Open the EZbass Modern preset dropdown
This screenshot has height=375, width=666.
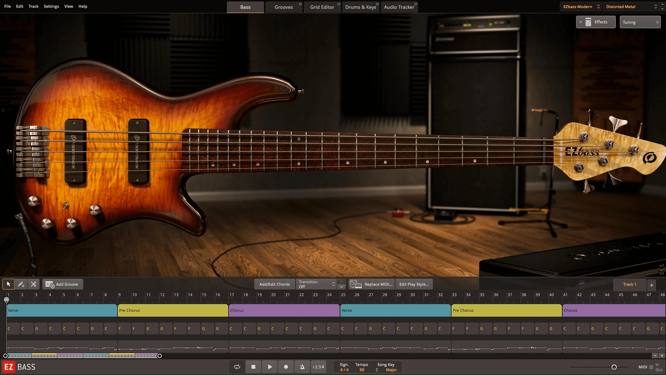click(x=580, y=6)
